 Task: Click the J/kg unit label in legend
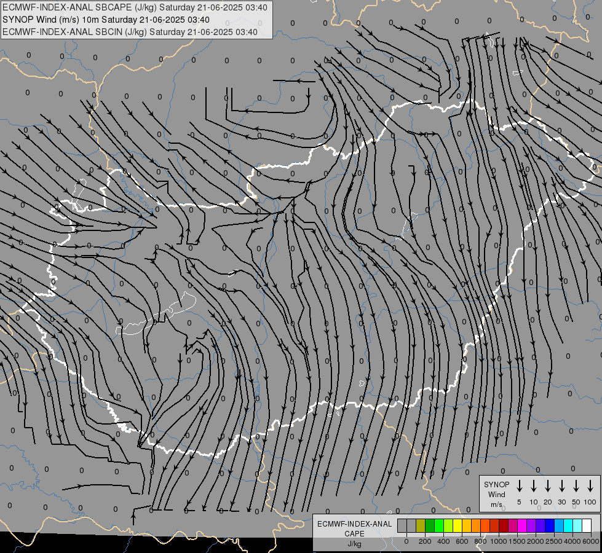(x=354, y=544)
